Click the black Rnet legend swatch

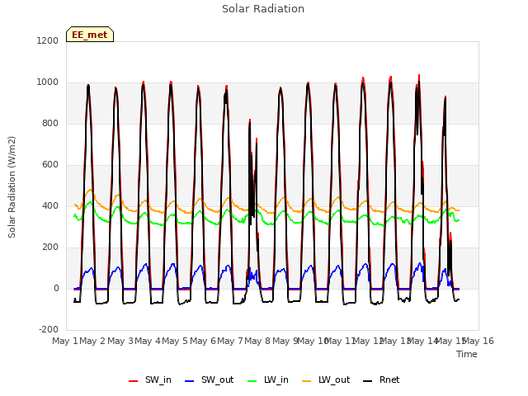[x=368, y=381]
